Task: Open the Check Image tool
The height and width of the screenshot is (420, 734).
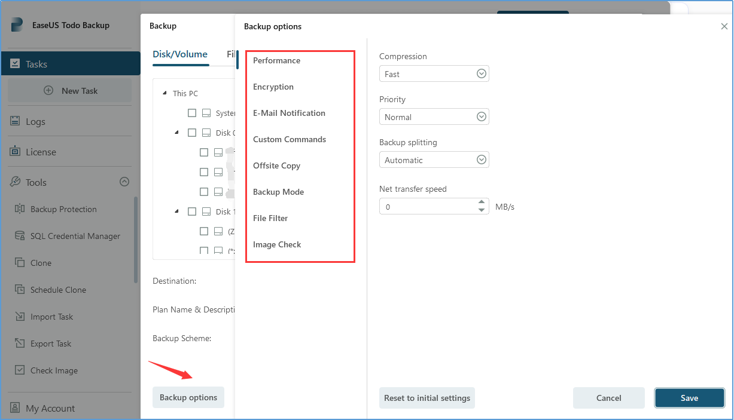Action: click(54, 370)
